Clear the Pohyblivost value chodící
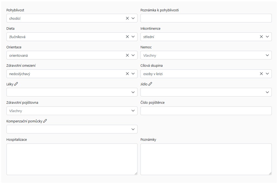Screen dimensions: 278x184 coord(127,18)
